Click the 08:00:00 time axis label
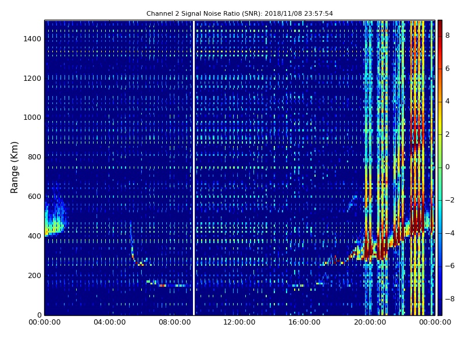This screenshot has width=465, height=349. pos(175,322)
